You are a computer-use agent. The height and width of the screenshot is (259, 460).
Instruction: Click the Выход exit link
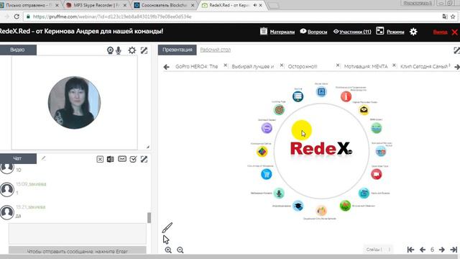click(440, 32)
